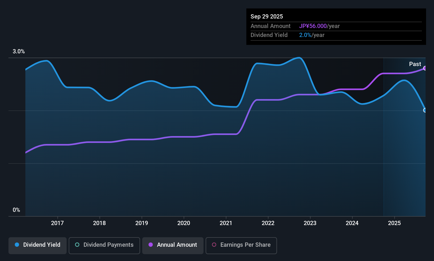
Task: Click the tooltip date Sep 29 2025
Action: pos(267,17)
